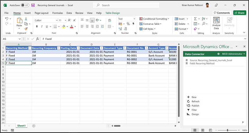Viewport: 249px width, 133px height.
Task: Open the Name Box dropdown arrow
Action: tap(20, 39)
